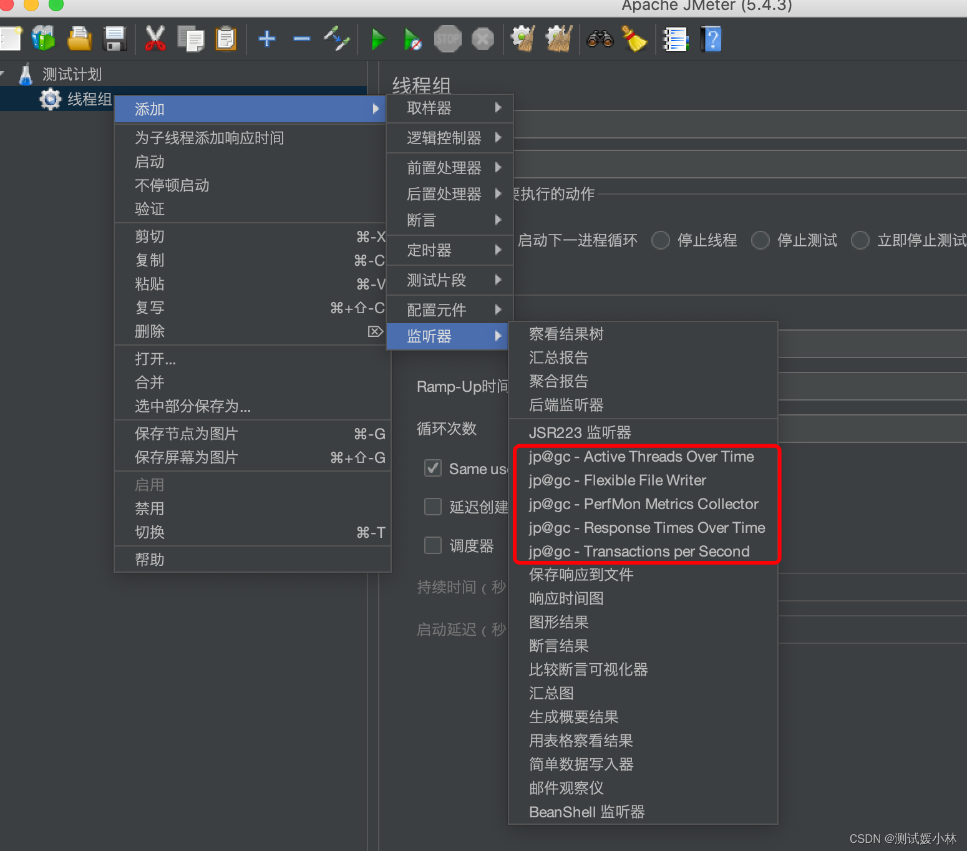Select 测试计划 tree node
Screen dimensions: 967x851
coord(72,74)
